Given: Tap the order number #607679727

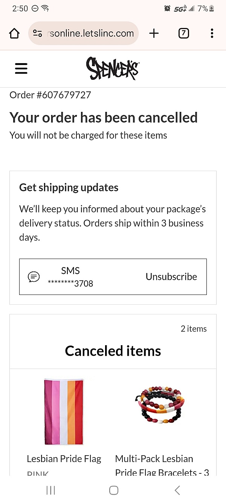Looking at the screenshot, I should pos(50,95).
